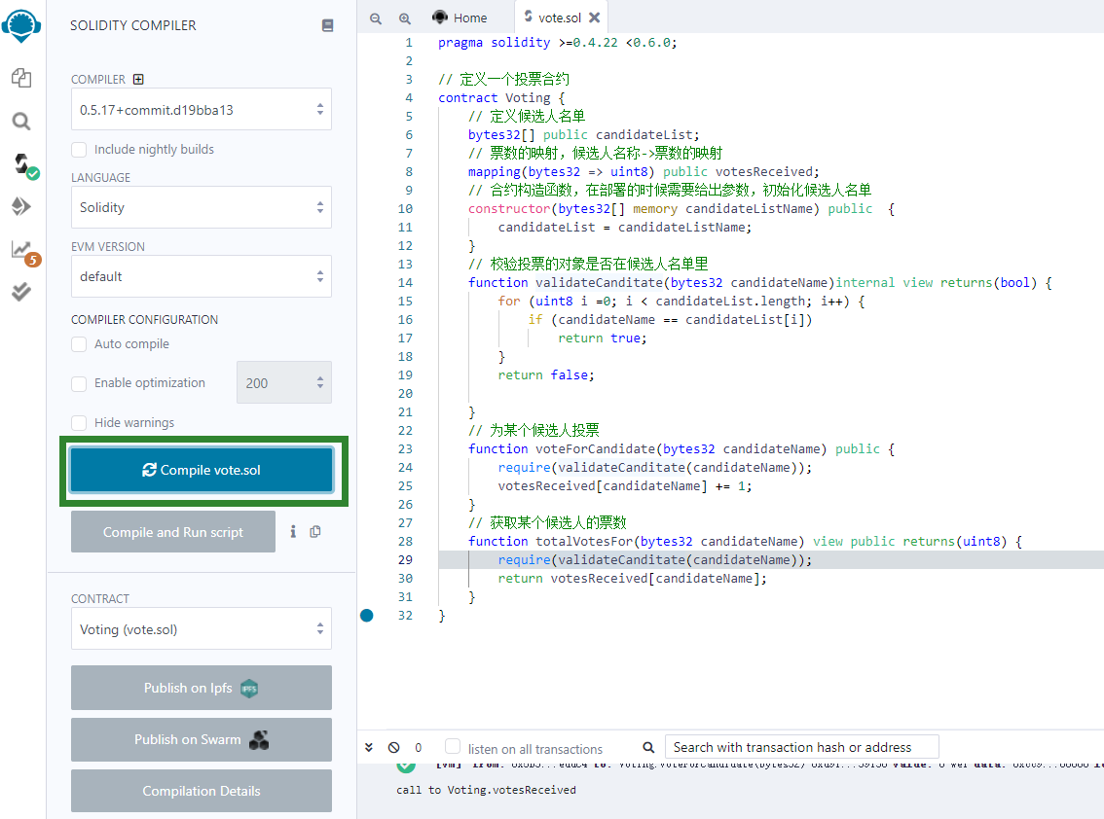The width and height of the screenshot is (1104, 819).
Task: Open the EVM version dropdown
Action: click(x=202, y=276)
